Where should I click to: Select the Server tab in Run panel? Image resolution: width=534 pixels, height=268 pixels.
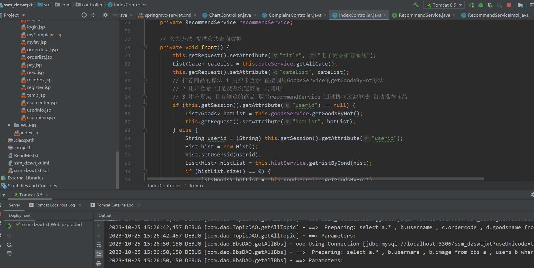(14, 205)
